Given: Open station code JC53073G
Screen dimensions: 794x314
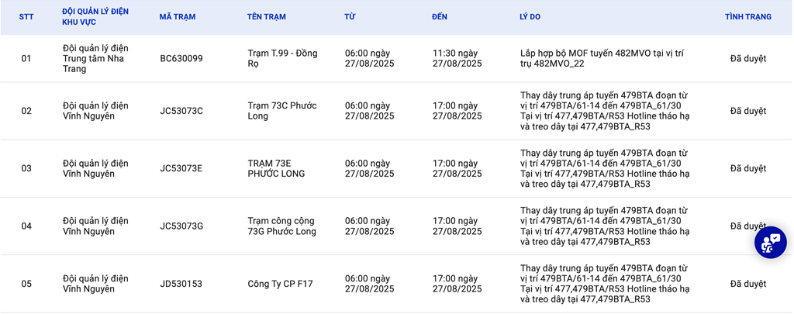Looking at the screenshot, I should click(181, 226).
